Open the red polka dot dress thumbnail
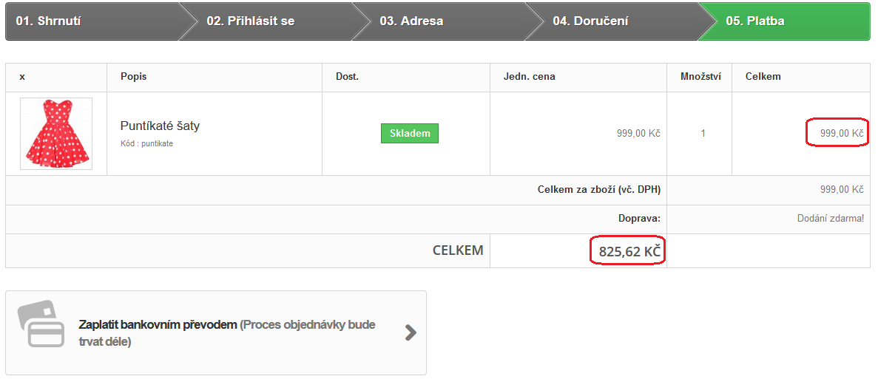 tap(56, 134)
